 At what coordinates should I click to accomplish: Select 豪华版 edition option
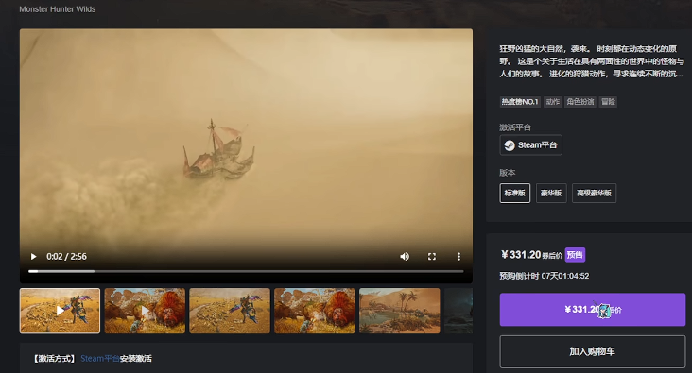[551, 194]
